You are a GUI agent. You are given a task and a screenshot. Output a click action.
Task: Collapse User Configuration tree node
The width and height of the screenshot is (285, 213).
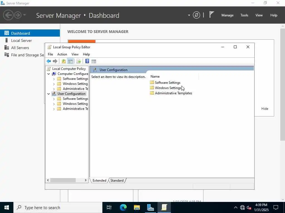tap(48, 94)
